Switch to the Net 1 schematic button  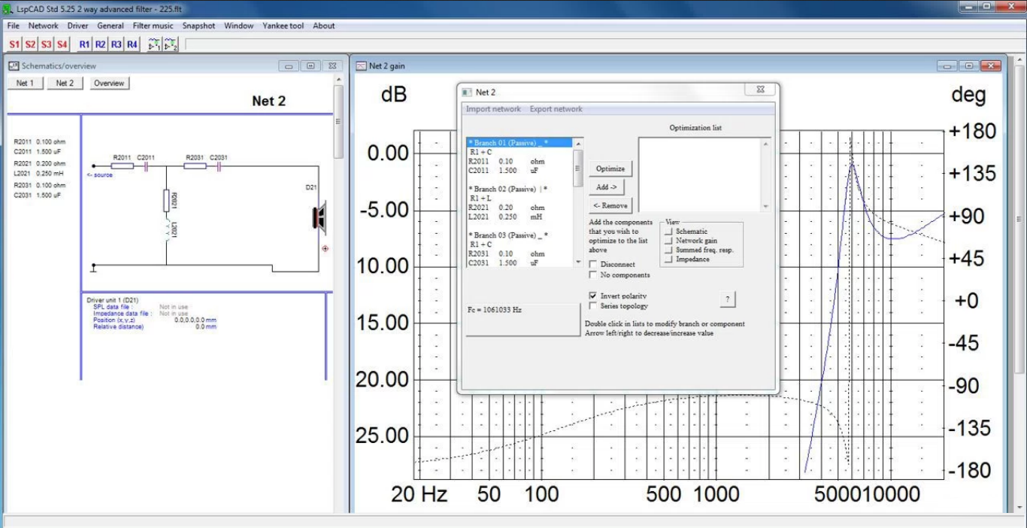(x=26, y=83)
